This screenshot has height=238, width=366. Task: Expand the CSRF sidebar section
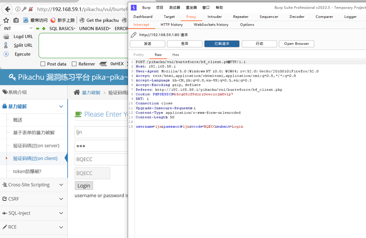34,199
